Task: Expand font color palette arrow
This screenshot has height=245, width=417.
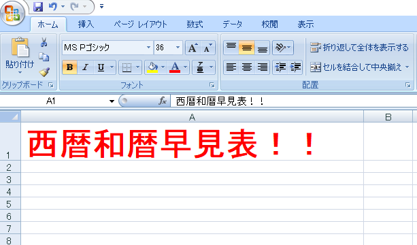Action: click(186, 67)
